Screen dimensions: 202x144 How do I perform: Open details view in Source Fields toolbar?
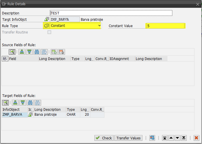(12, 52)
